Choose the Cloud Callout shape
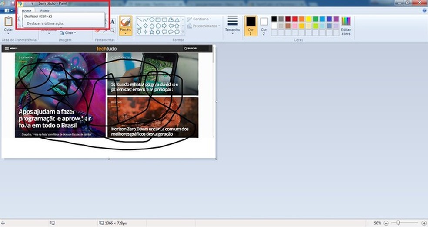This screenshot has height=227, width=428. [177, 32]
